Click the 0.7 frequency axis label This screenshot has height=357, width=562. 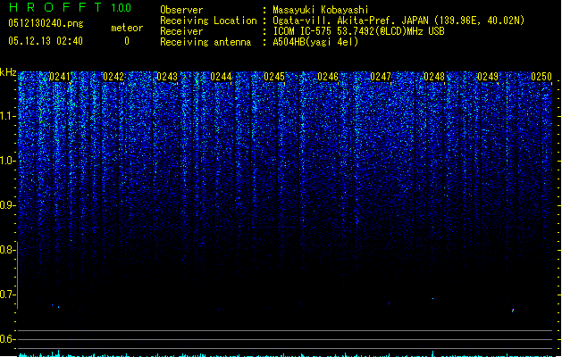pos(7,295)
